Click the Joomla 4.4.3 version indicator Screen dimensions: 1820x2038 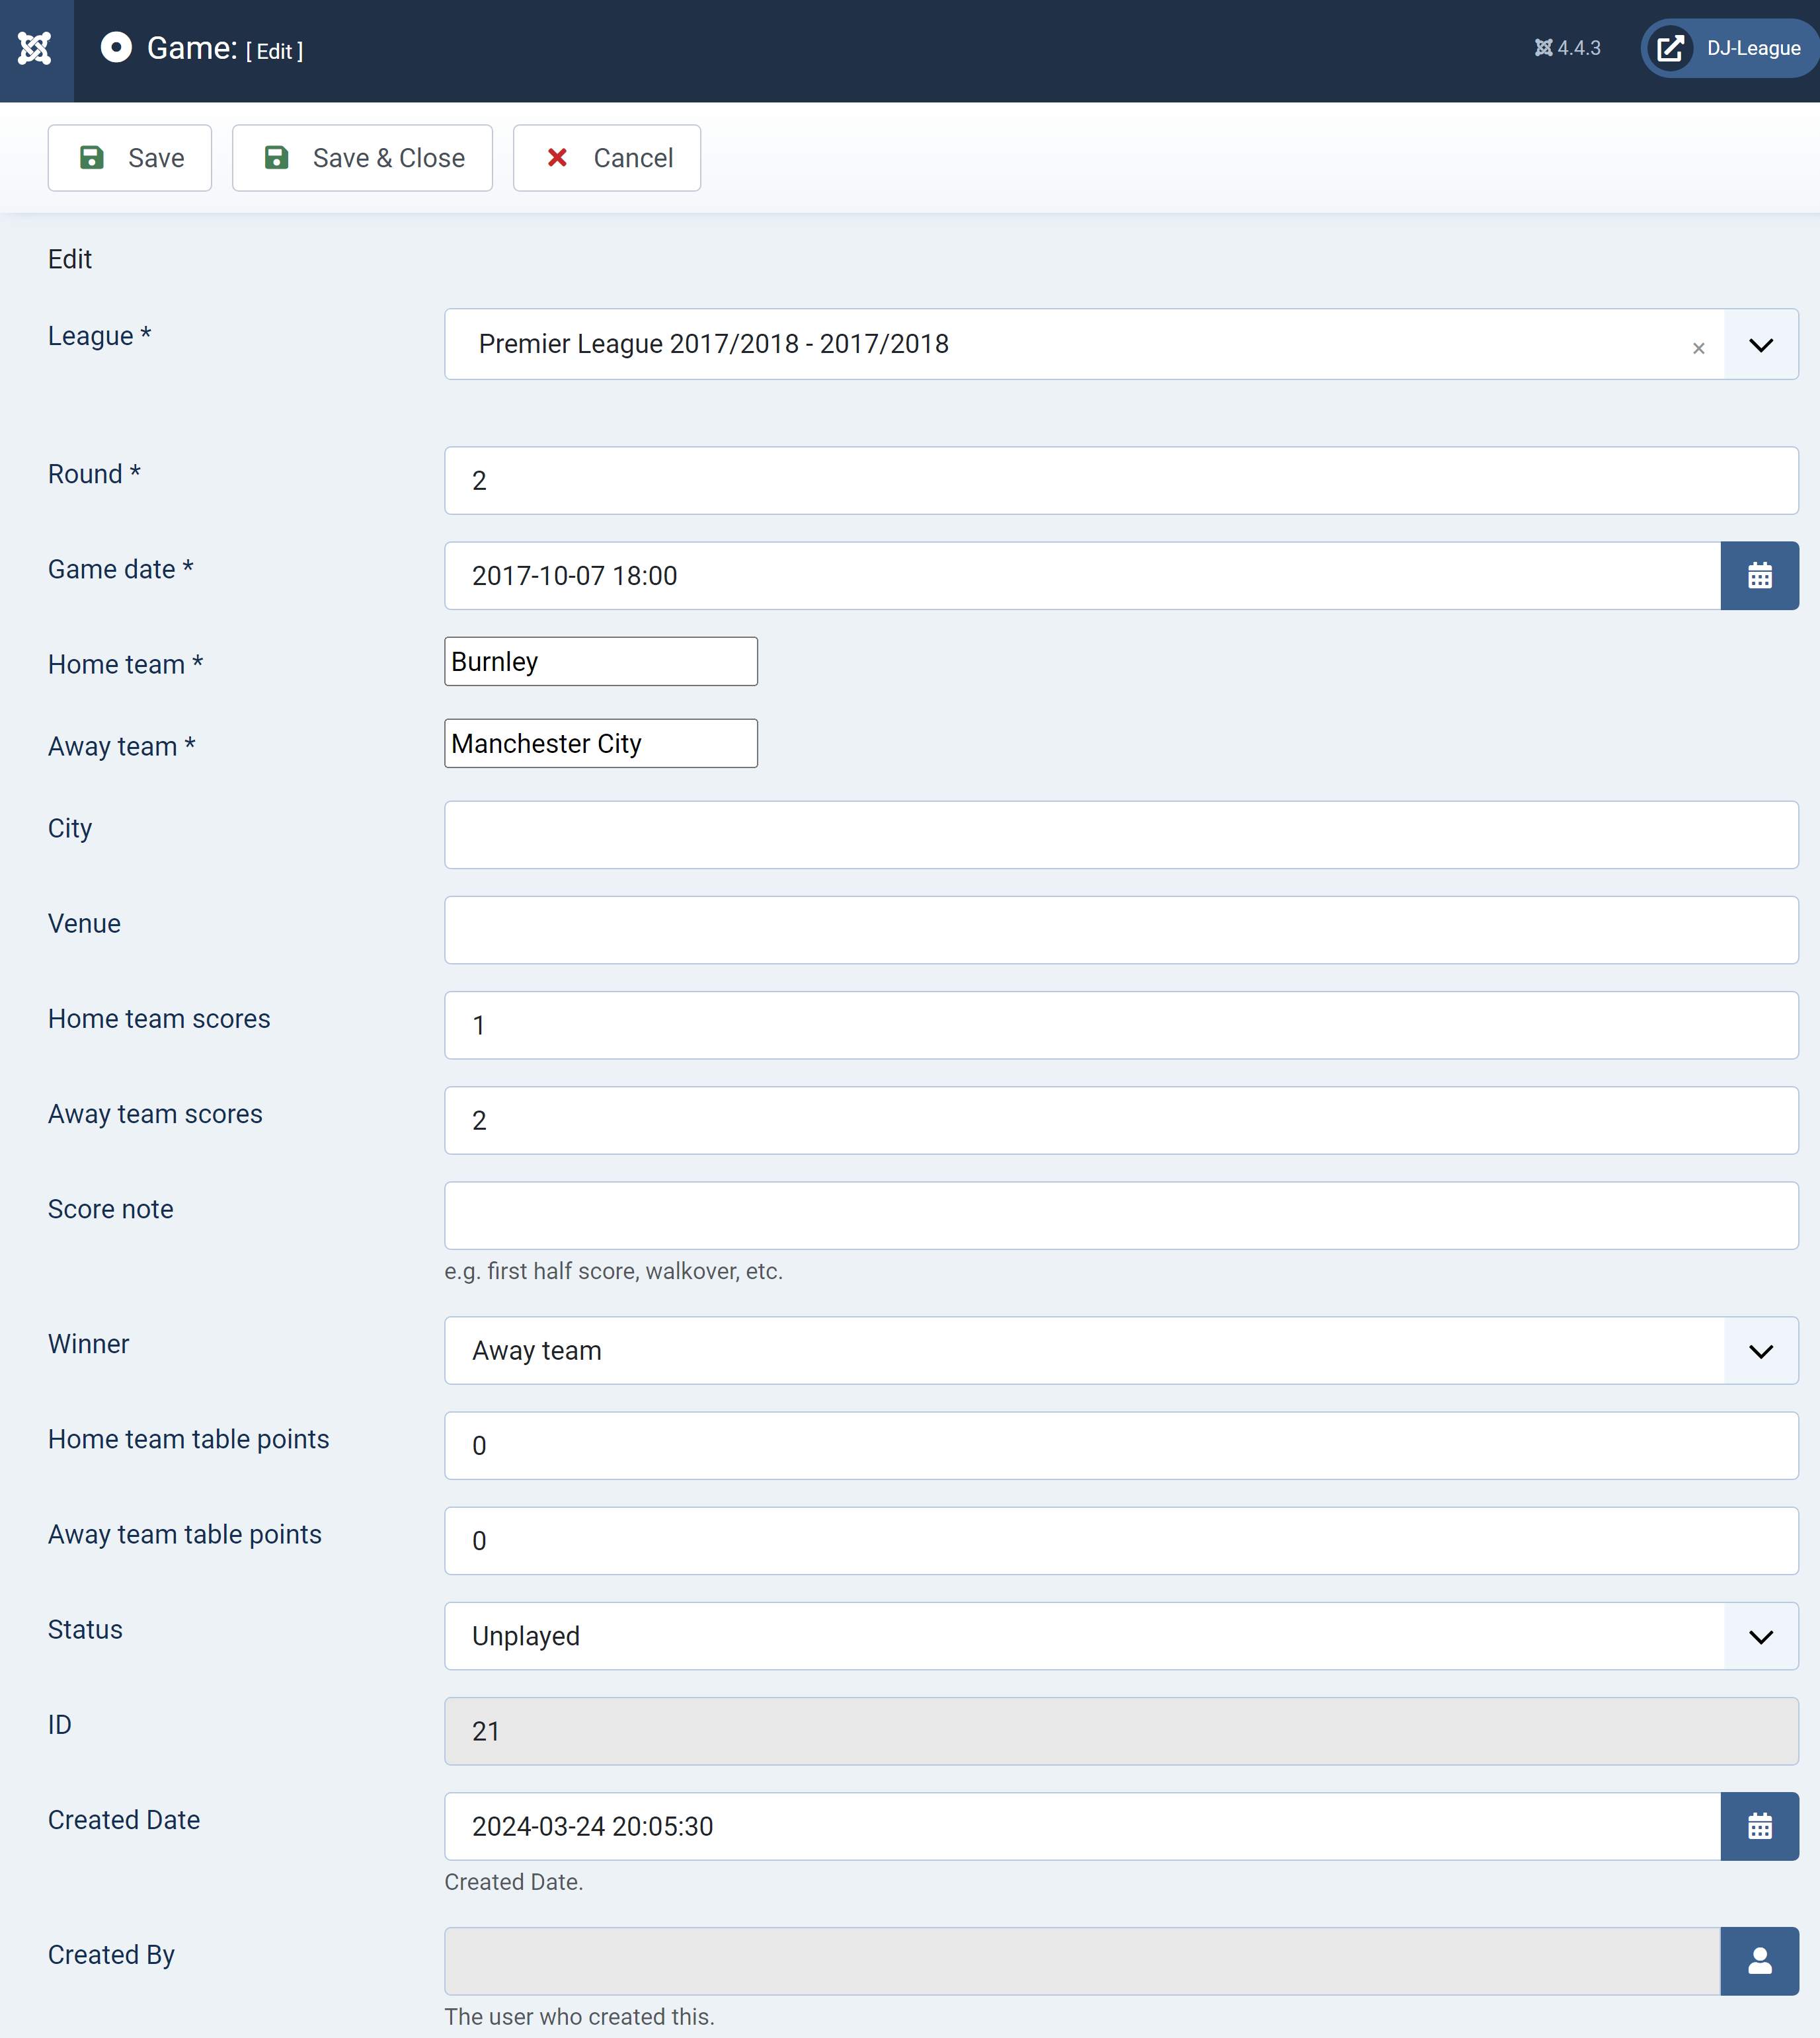(1567, 48)
